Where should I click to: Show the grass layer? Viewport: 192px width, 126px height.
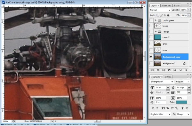pos(151,44)
